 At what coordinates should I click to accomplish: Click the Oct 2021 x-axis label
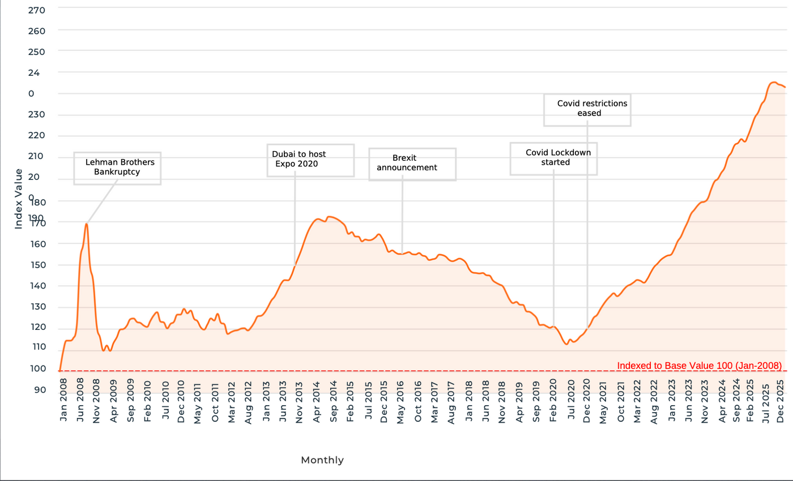(x=621, y=401)
